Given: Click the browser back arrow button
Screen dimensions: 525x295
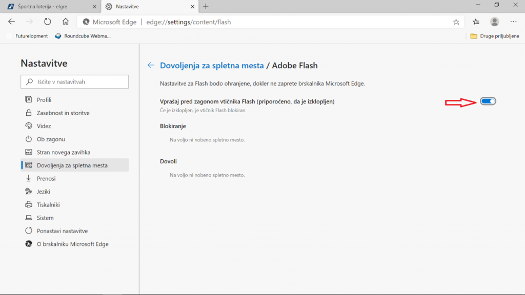Looking at the screenshot, I should coord(11,22).
